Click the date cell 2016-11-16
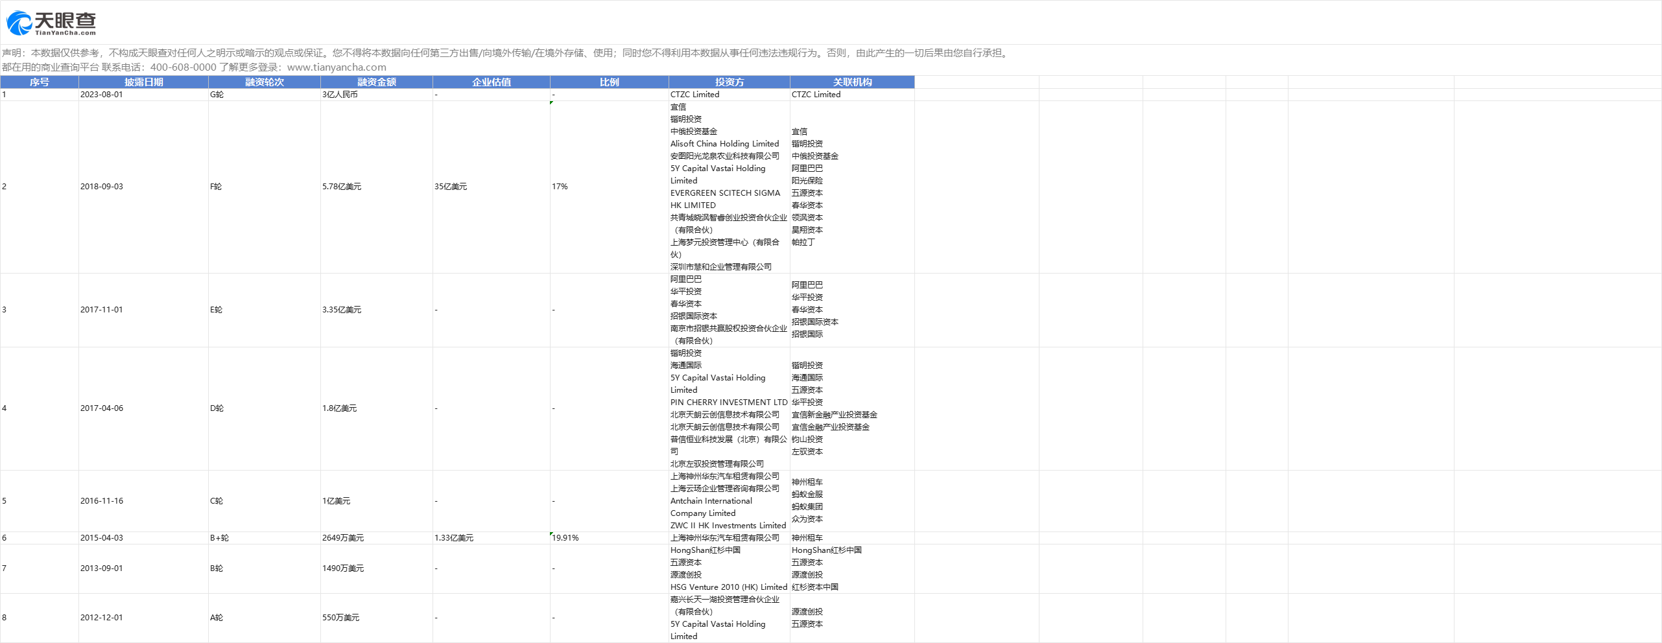This screenshot has width=1662, height=643. click(x=144, y=501)
